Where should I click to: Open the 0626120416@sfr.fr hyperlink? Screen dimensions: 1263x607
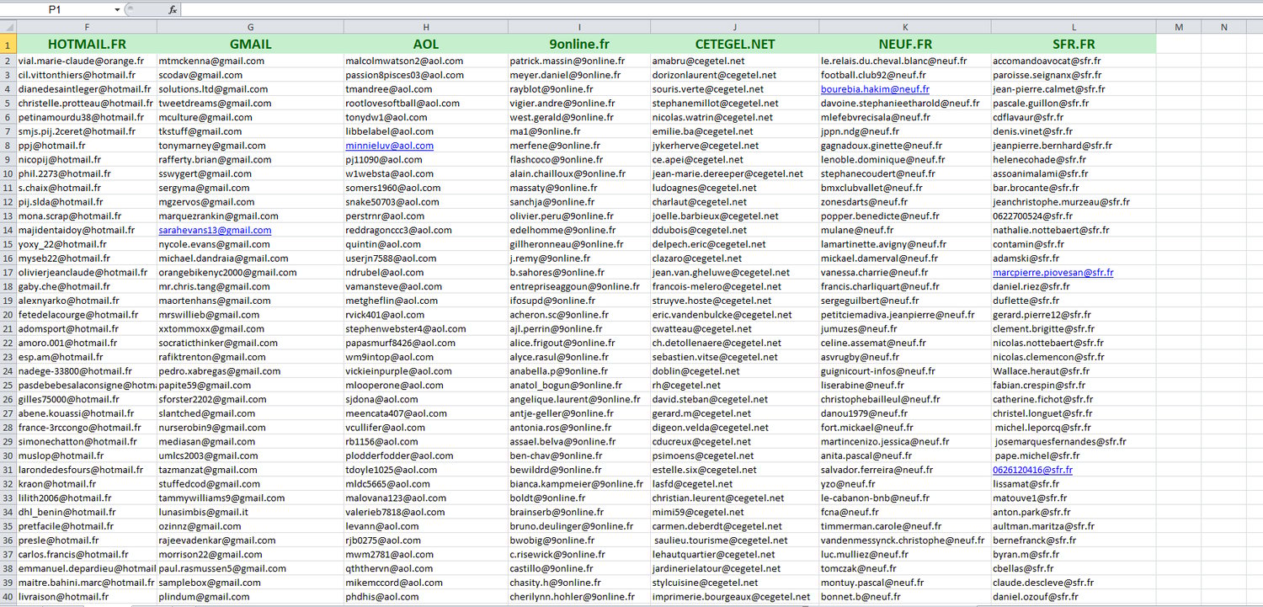1032,470
